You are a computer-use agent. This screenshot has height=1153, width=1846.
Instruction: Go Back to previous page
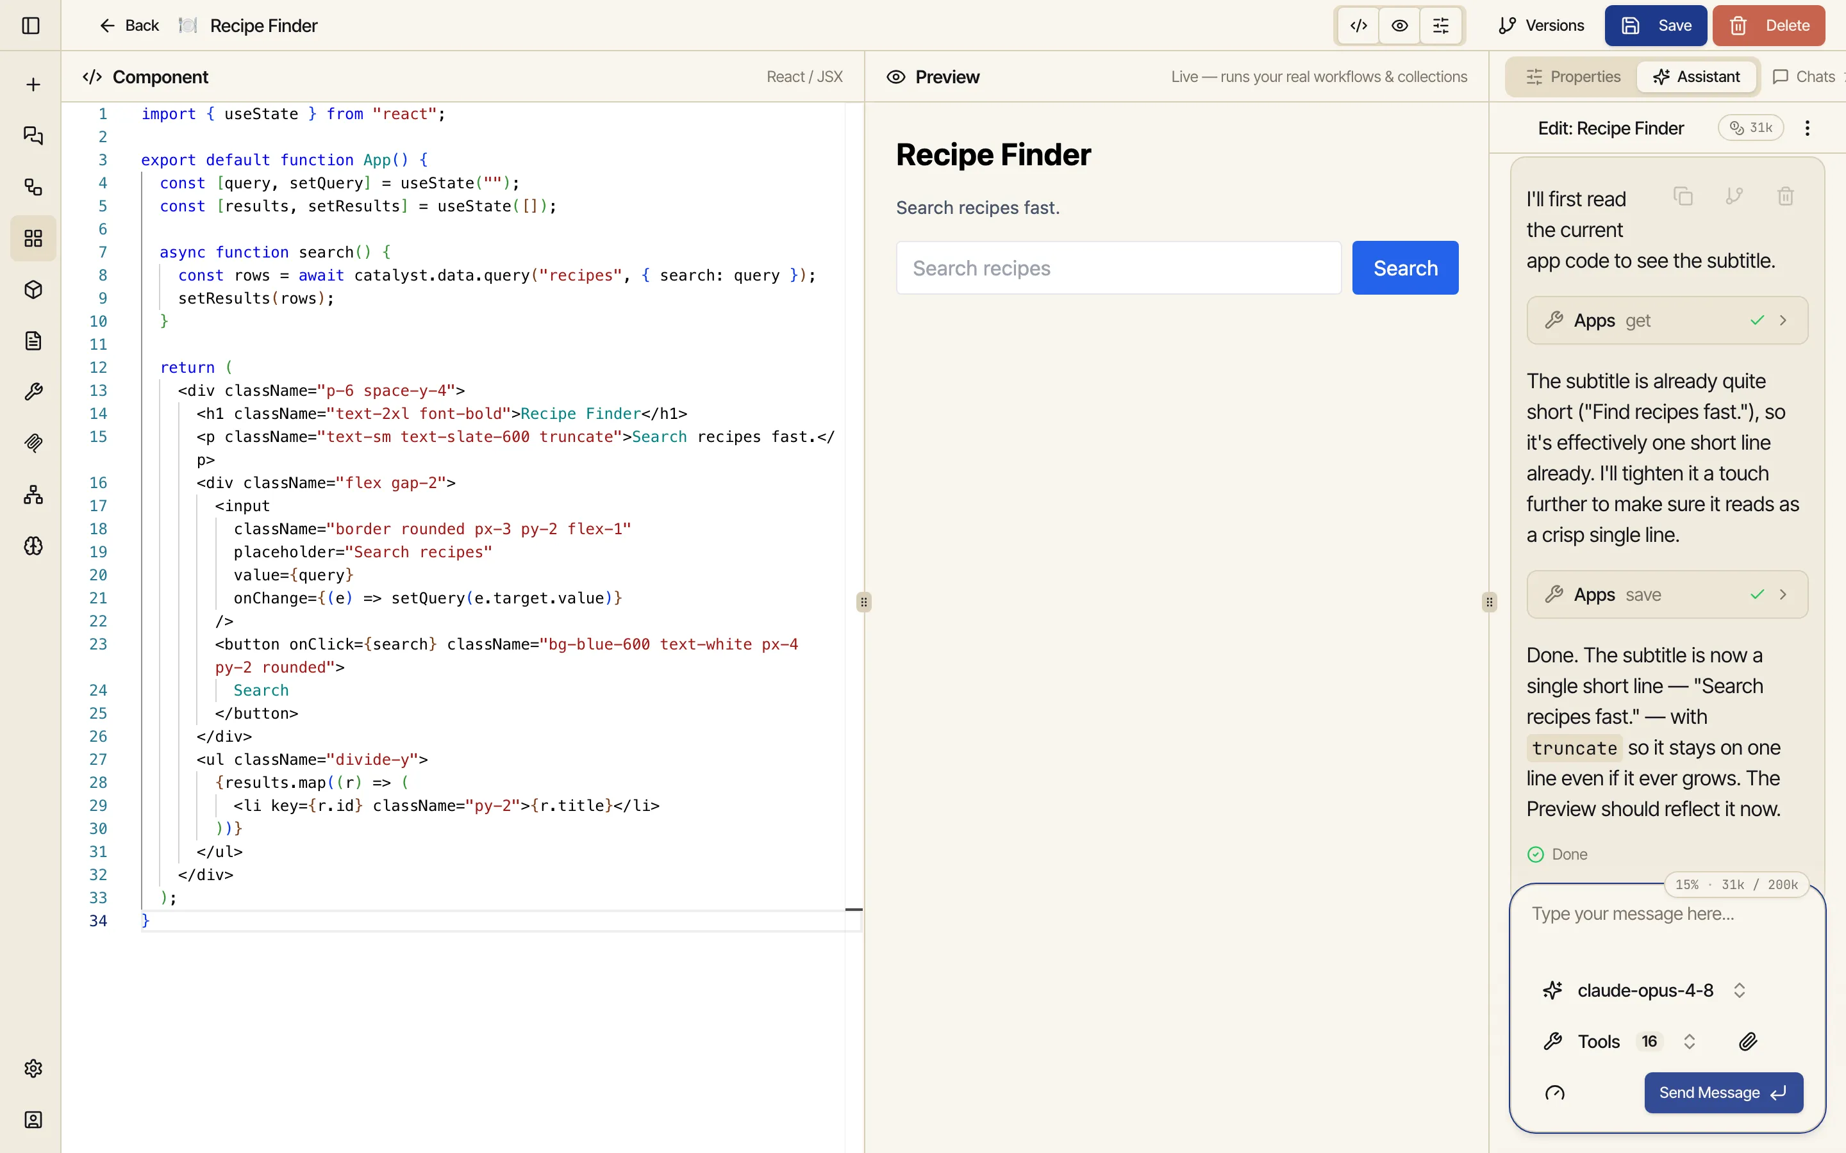pos(128,25)
